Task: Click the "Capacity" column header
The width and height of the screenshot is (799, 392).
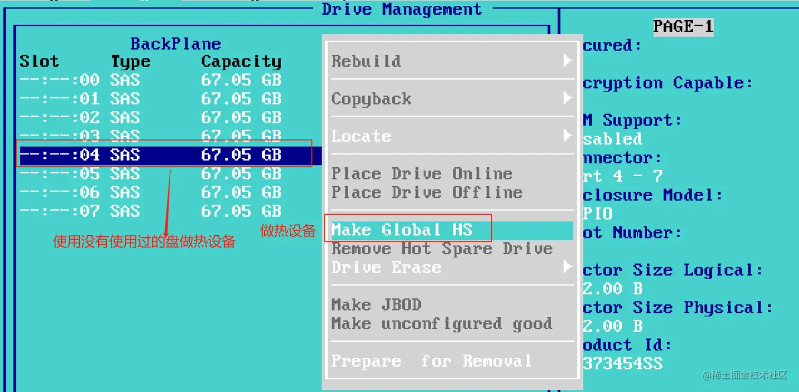Action: pos(241,62)
